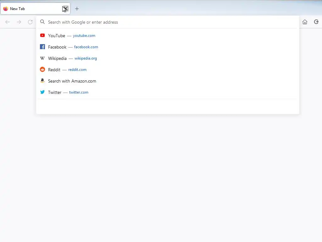Open the facebook.com link

(86, 47)
